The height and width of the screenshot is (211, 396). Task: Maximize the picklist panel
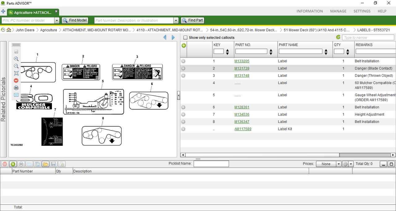pos(391,164)
